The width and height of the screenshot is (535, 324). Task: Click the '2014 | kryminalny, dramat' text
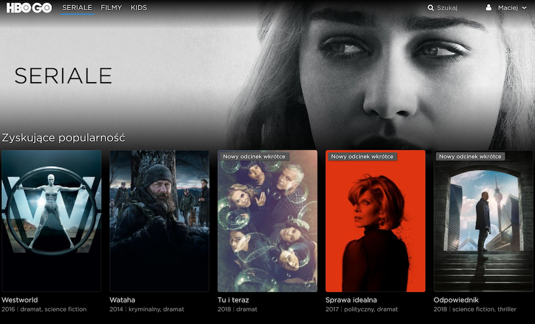tap(147, 310)
